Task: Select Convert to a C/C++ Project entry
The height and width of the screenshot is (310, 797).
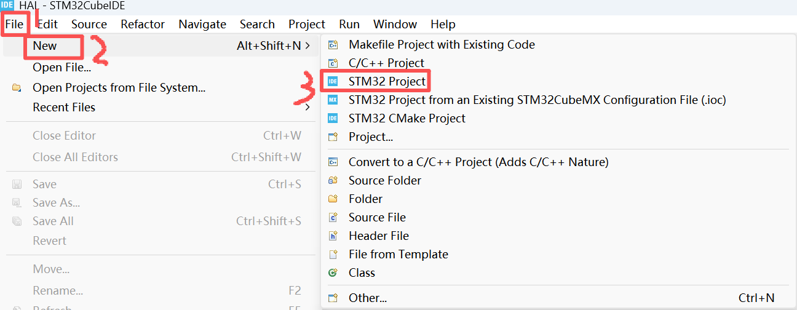Action: 478,162
